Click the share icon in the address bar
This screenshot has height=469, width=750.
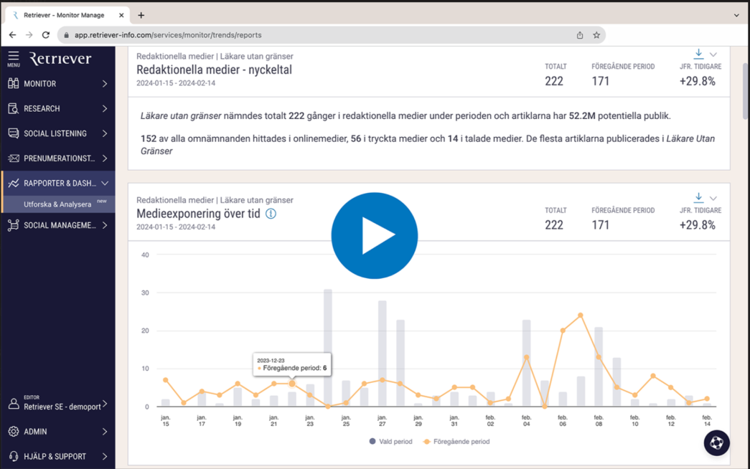point(580,35)
